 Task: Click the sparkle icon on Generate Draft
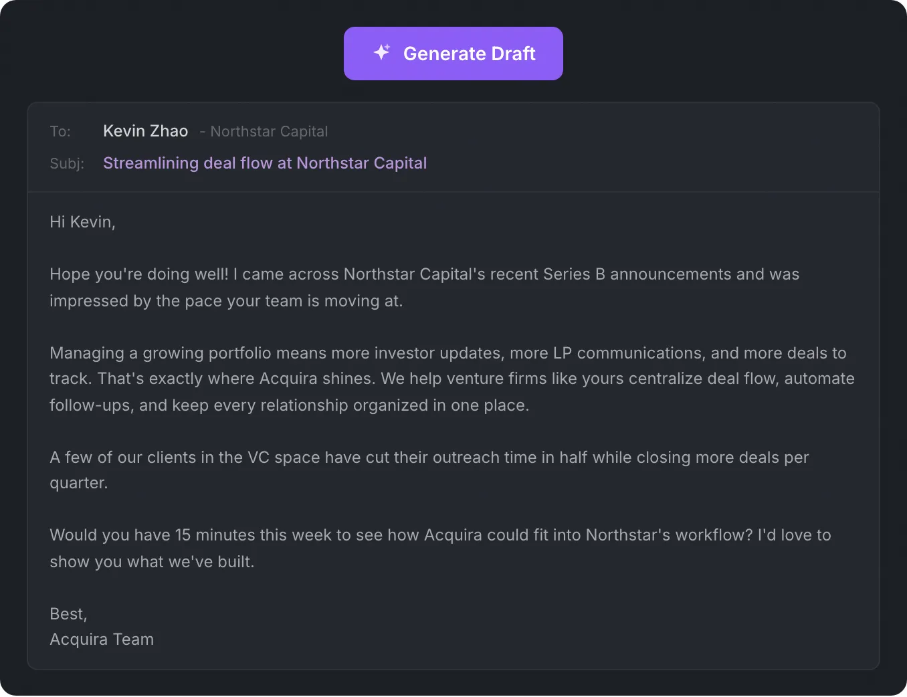(382, 52)
